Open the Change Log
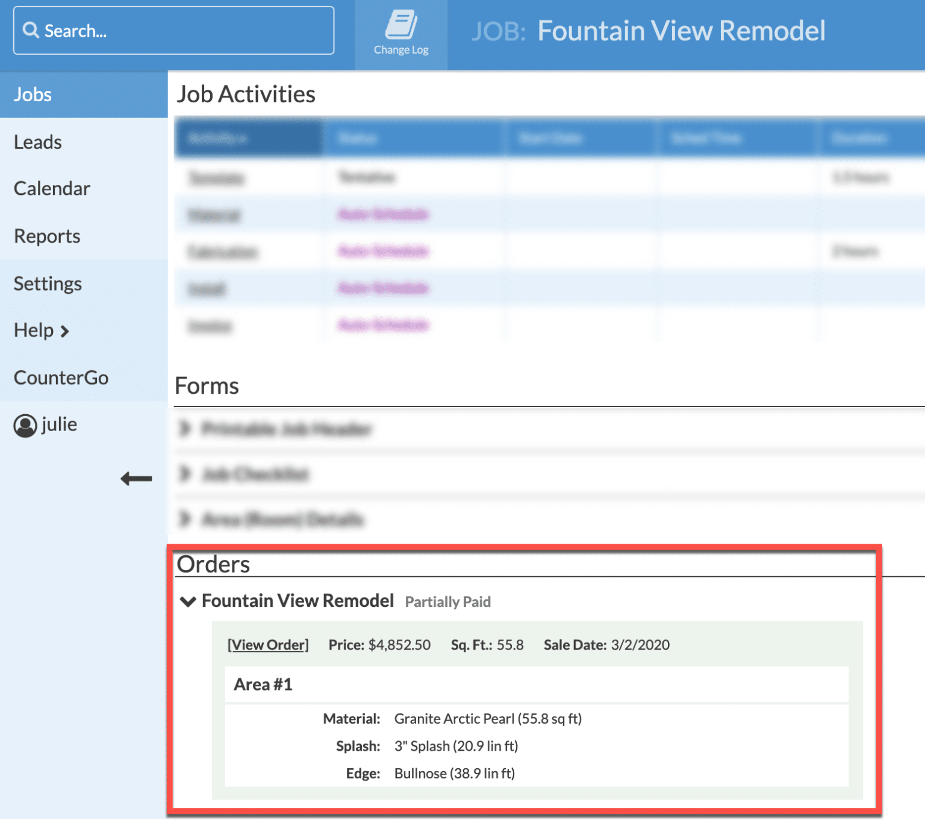The height and width of the screenshot is (820, 925). click(400, 30)
